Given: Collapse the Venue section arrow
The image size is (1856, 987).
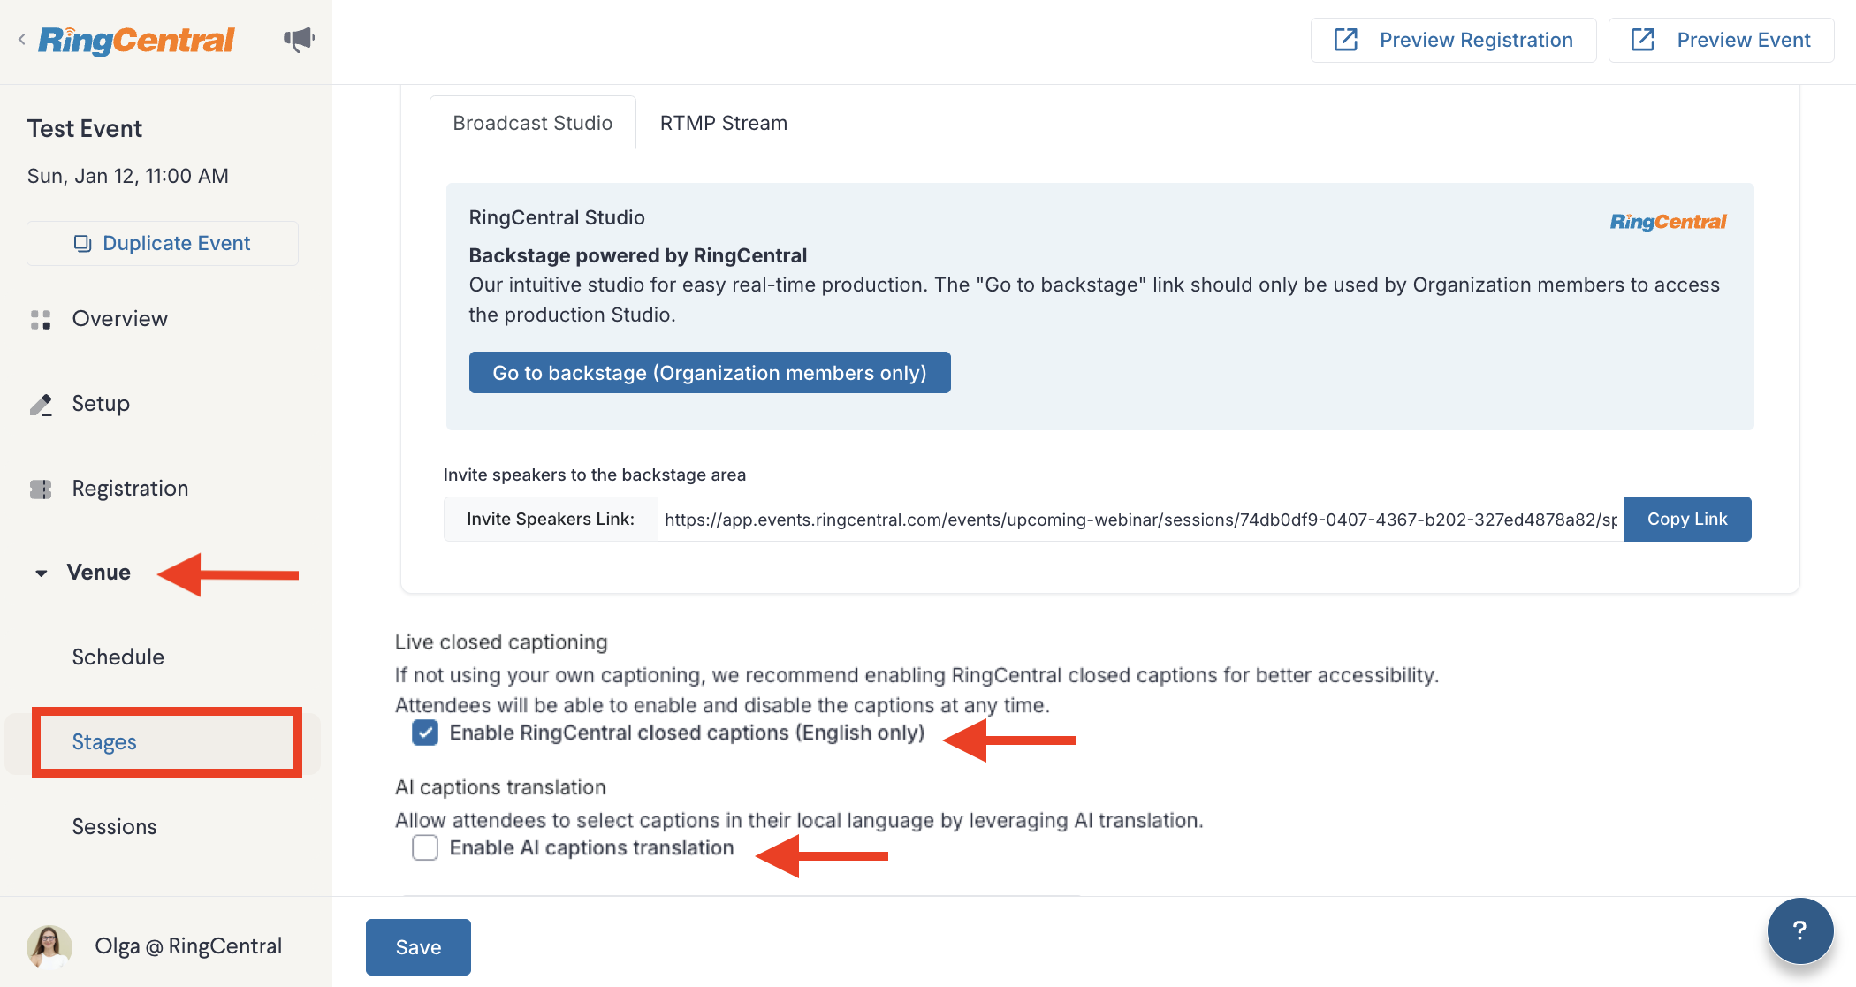Looking at the screenshot, I should tap(41, 573).
